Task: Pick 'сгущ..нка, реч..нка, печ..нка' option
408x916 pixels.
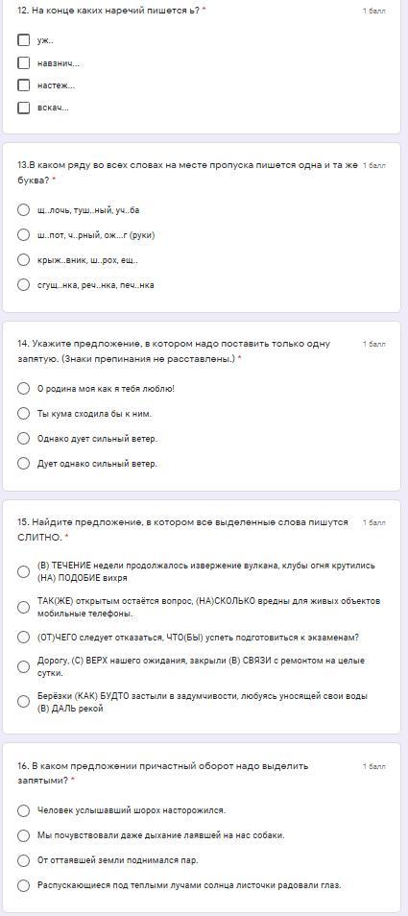Action: coord(23,284)
